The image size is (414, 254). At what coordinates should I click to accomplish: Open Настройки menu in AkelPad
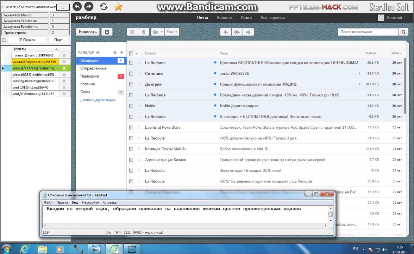coord(90,202)
